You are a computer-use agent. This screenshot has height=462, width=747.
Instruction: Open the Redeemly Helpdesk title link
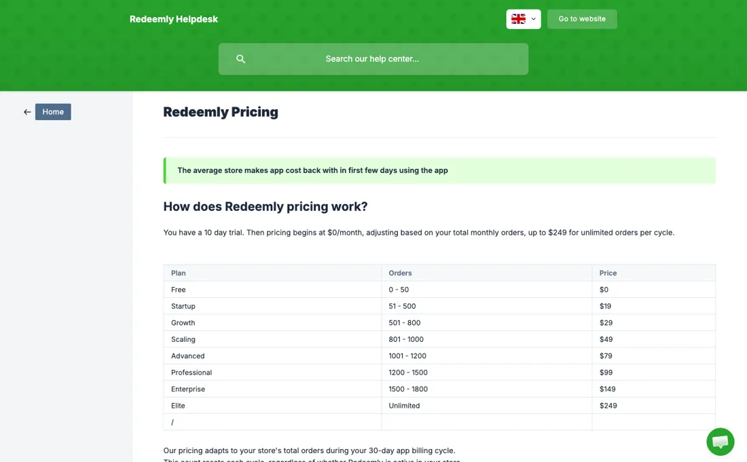173,19
